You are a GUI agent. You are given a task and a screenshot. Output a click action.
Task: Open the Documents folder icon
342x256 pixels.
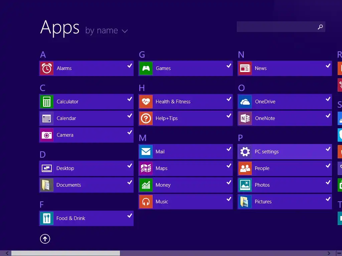pos(47,185)
